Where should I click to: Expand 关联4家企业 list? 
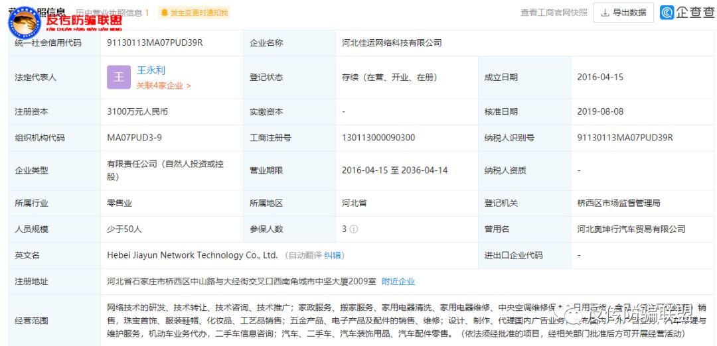163,86
